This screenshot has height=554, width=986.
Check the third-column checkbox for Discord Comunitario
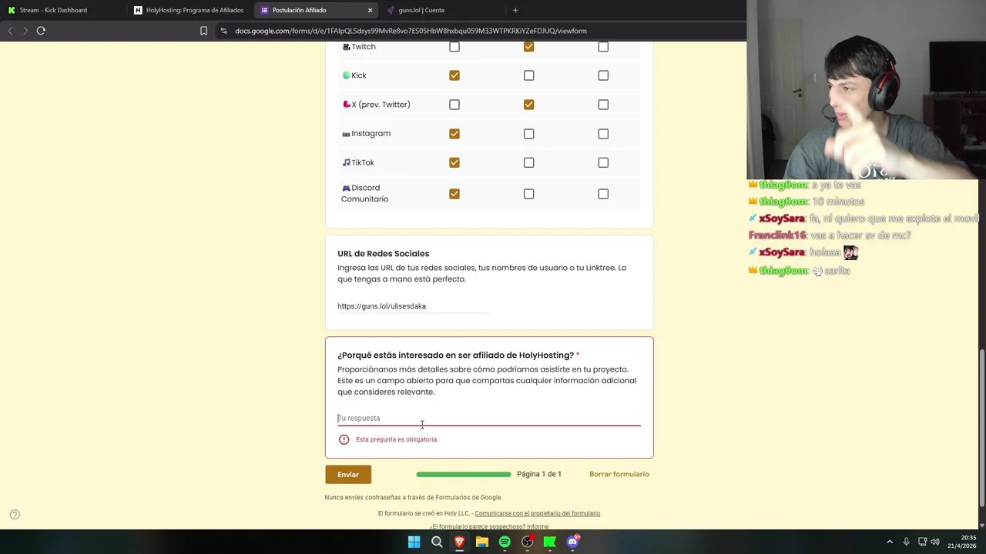pos(603,194)
